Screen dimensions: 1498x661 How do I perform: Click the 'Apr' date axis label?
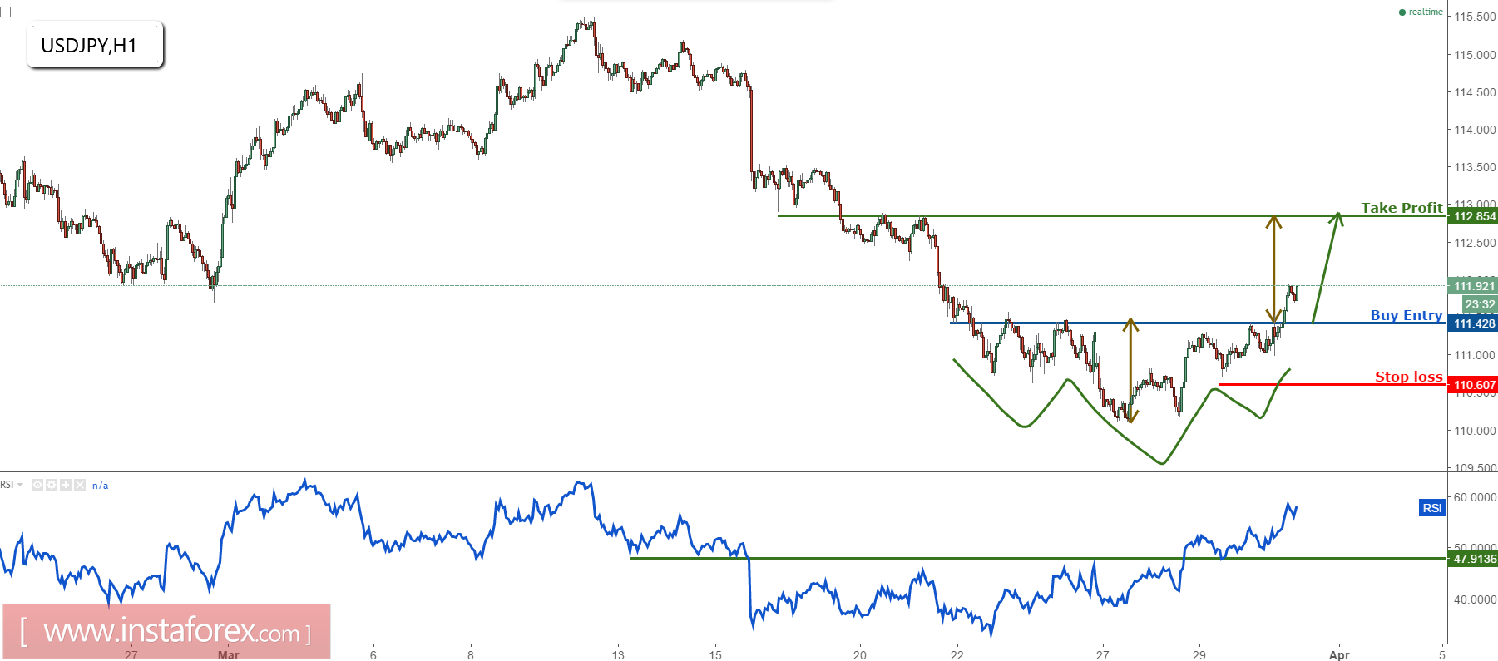(1339, 655)
